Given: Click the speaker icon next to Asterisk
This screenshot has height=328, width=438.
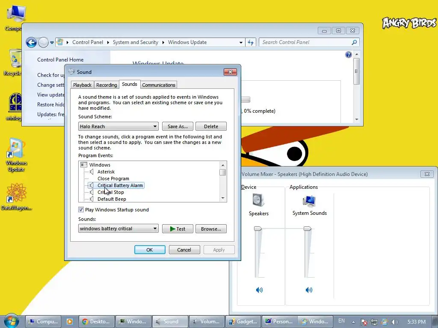Looking at the screenshot, I should point(92,172).
